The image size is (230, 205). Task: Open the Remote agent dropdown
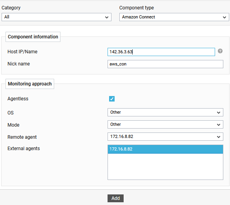coord(165,137)
